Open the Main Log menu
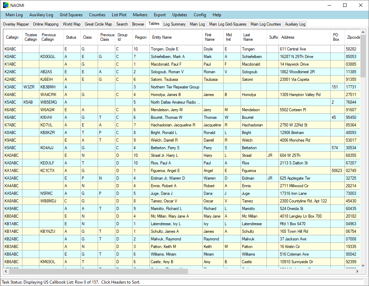The image size is (369, 286). [14, 15]
